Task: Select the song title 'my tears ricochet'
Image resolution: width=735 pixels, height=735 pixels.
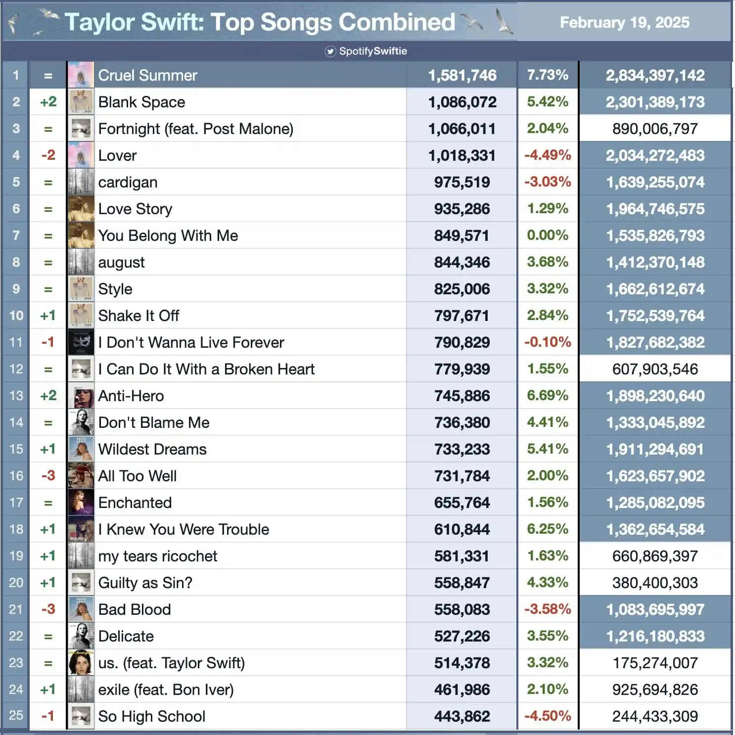Action: click(157, 556)
